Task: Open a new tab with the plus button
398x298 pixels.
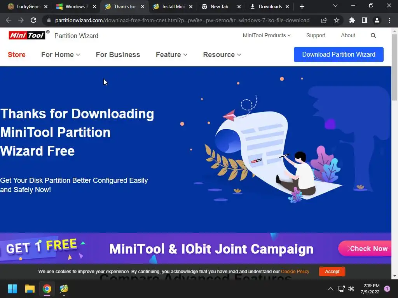Action: [x=302, y=7]
